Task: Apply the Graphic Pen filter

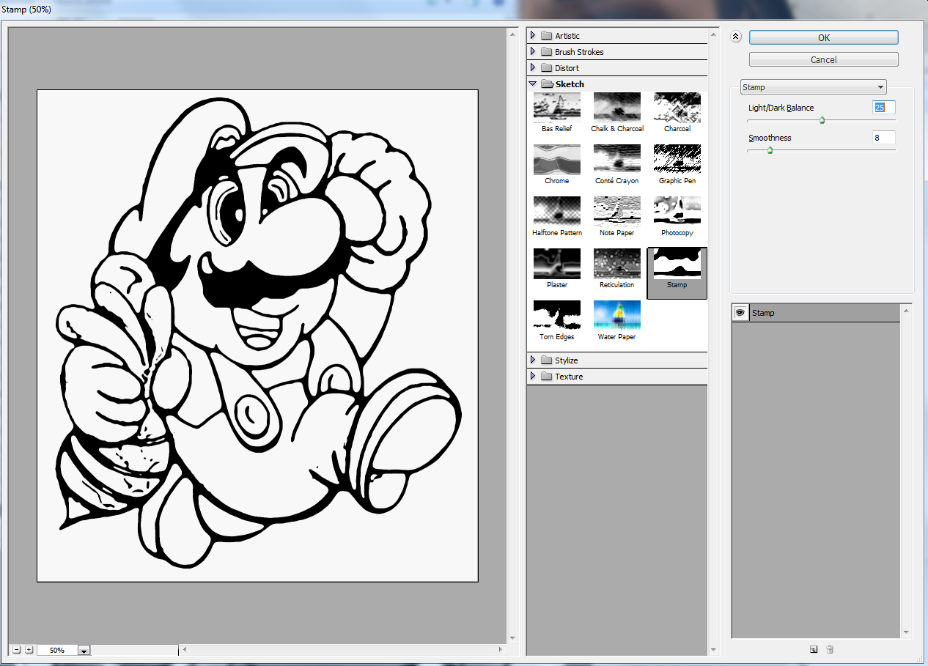Action: click(677, 159)
